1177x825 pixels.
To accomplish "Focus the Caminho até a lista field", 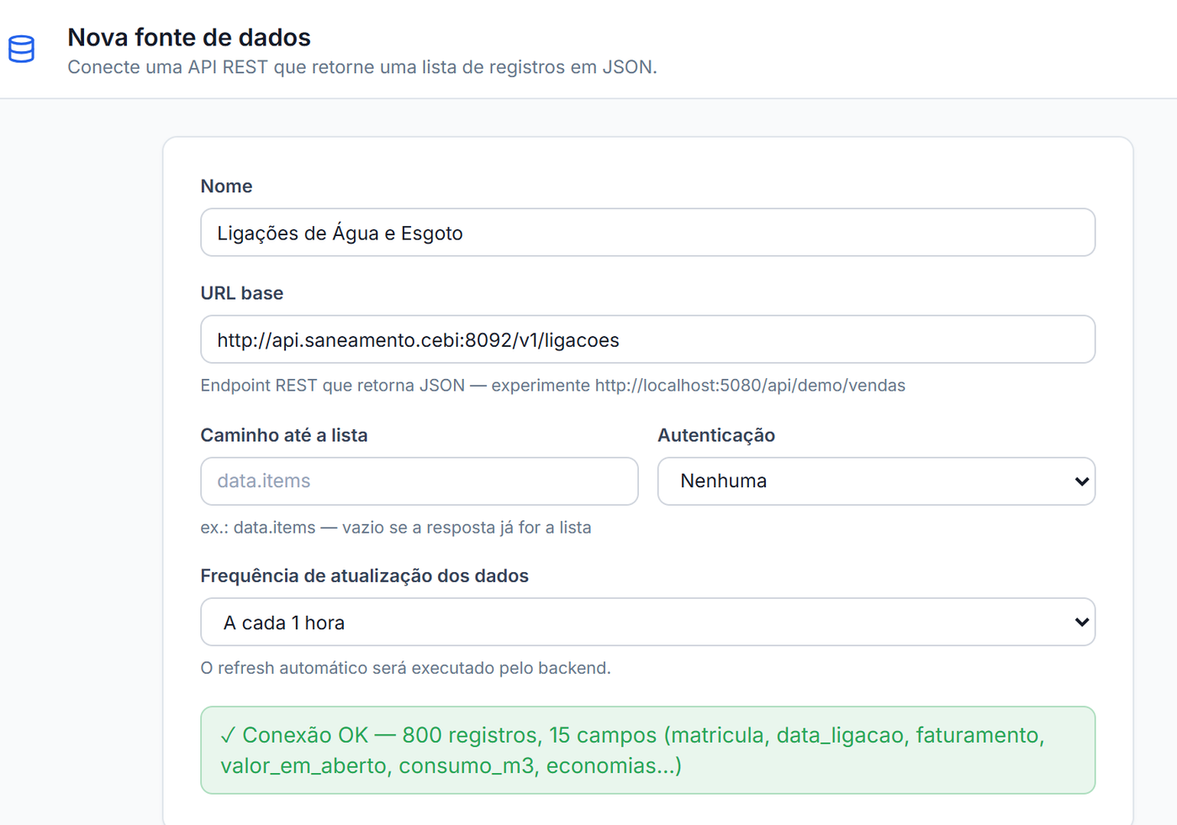I will click(420, 481).
